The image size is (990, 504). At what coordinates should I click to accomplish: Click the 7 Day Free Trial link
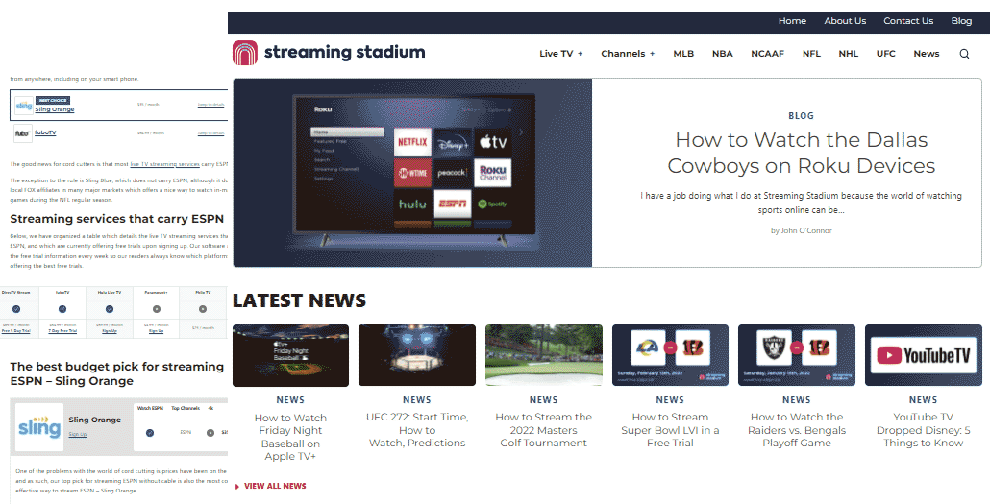coord(62,330)
